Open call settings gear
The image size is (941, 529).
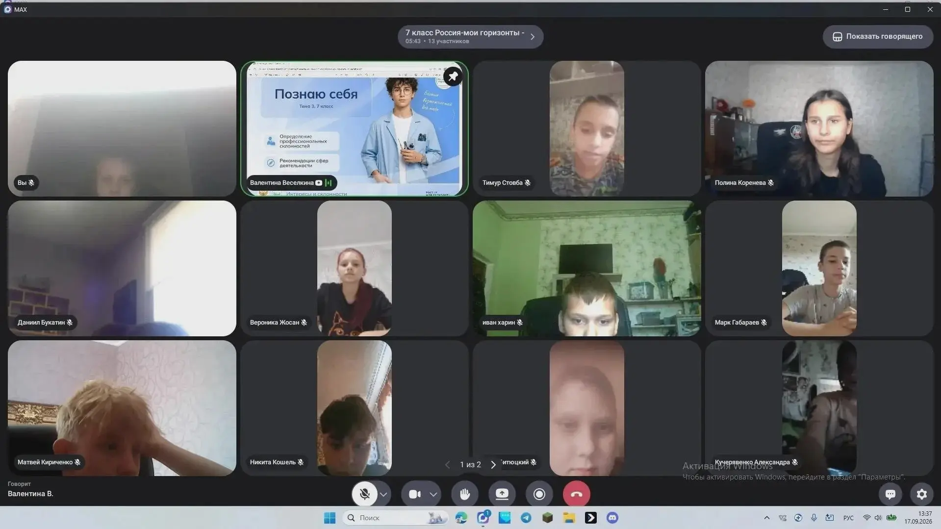pos(922,494)
